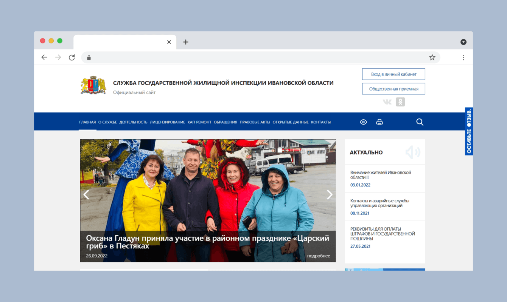Open Контакты и аварийные службы управляющих организаций
Viewport: 507px width, 302px height.
click(380, 203)
